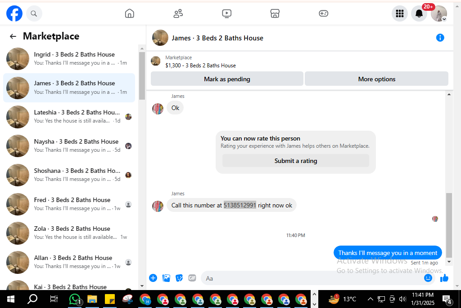Image resolution: width=461 pixels, height=308 pixels.
Task: Open the Facebook logo home link
Action: (x=14, y=13)
